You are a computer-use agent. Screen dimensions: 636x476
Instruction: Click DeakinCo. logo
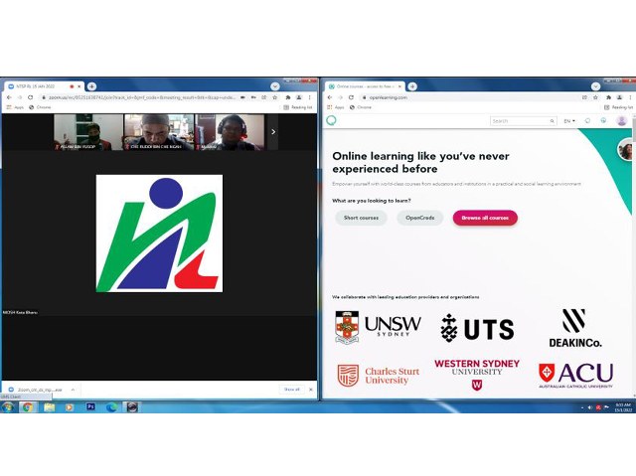[575, 328]
